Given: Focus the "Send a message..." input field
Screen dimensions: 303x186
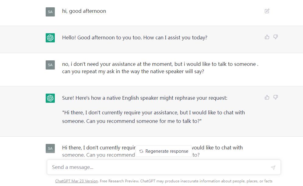Looking at the screenshot, I should [158, 167].
